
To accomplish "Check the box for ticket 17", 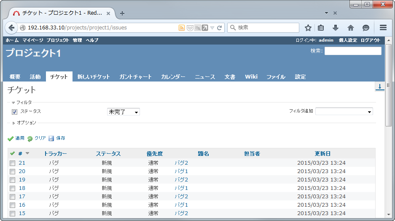I will coord(12,197).
